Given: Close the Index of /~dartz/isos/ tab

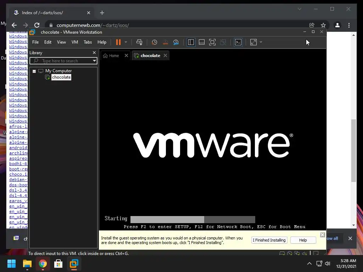Looking at the screenshot, I should click(x=88, y=13).
